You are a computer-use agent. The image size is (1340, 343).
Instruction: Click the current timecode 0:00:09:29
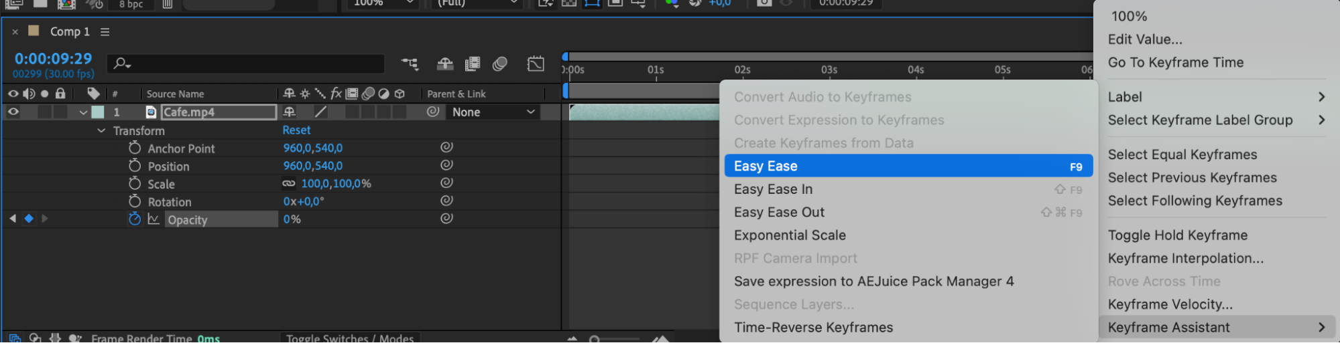coord(54,59)
